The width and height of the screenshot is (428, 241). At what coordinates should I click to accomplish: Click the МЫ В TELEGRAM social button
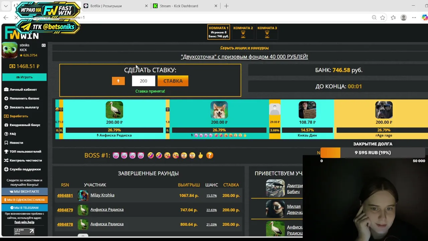(x=24, y=208)
